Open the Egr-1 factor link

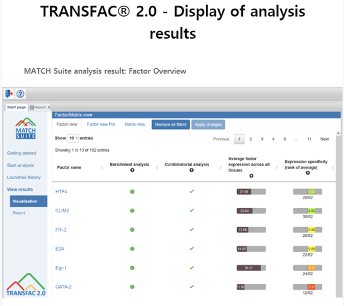(x=61, y=268)
